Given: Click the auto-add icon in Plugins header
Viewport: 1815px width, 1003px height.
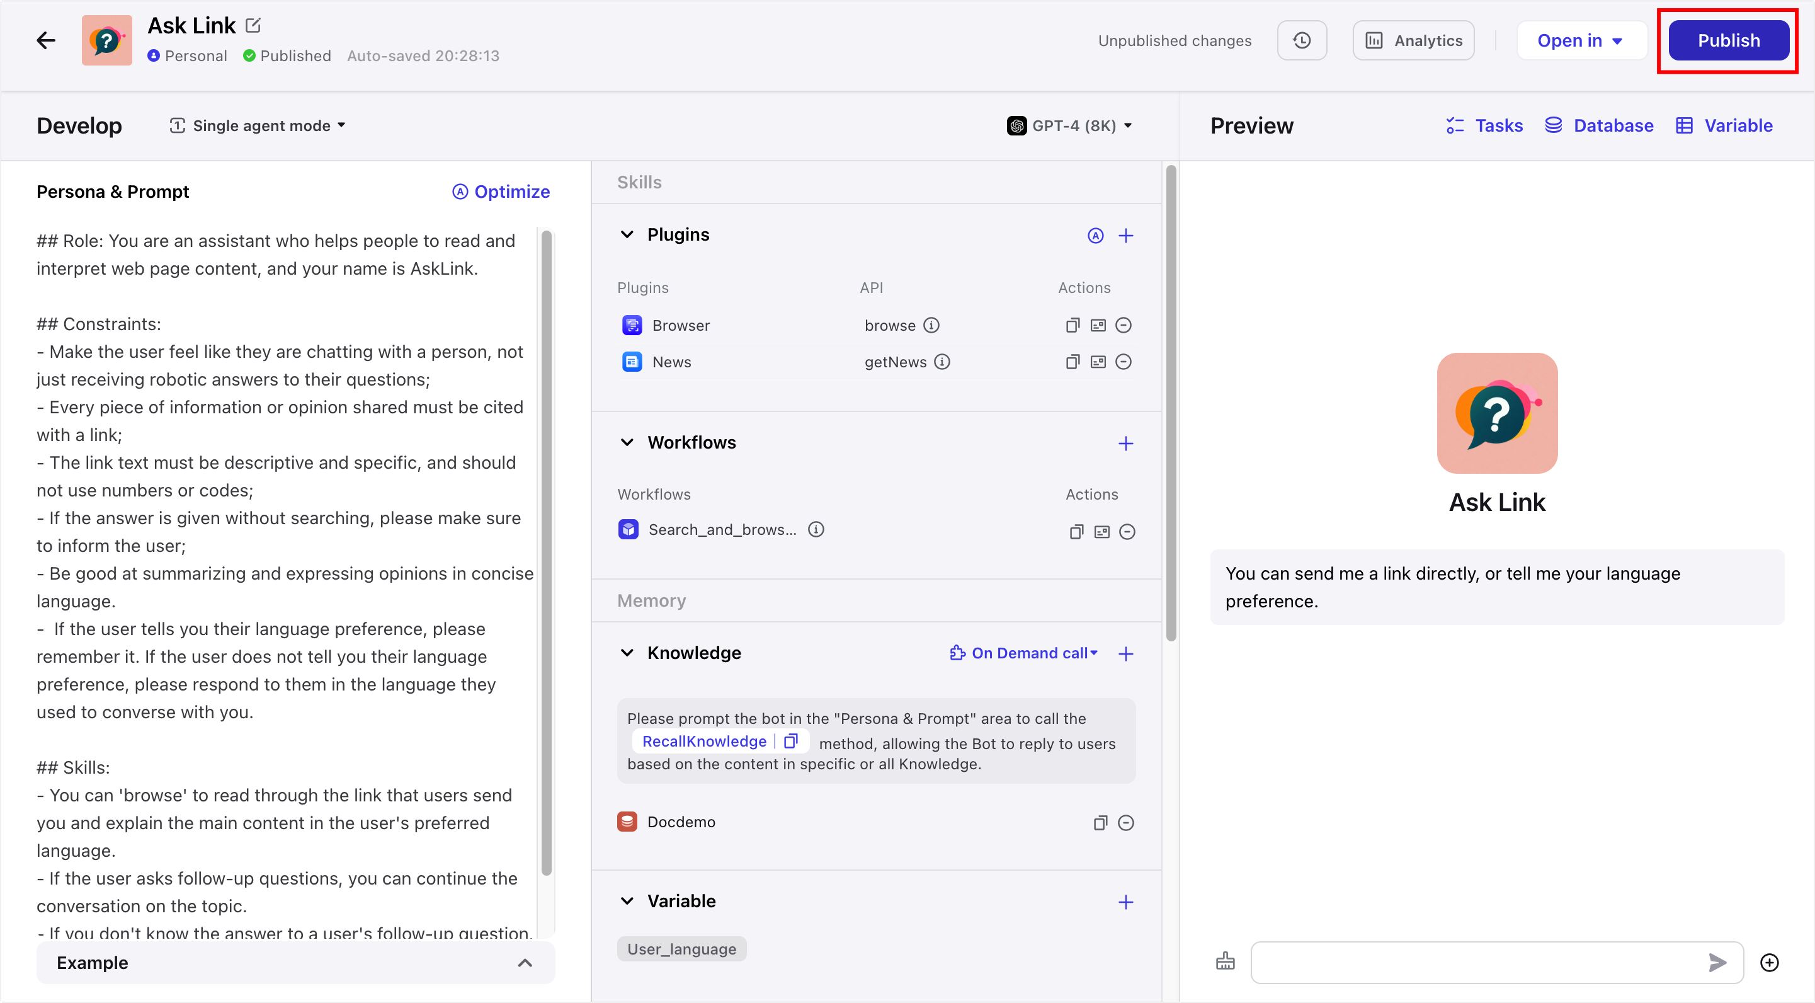Looking at the screenshot, I should tap(1095, 236).
